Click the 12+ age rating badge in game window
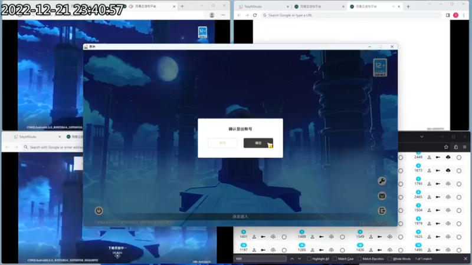This screenshot has width=472, height=265. coord(380,68)
